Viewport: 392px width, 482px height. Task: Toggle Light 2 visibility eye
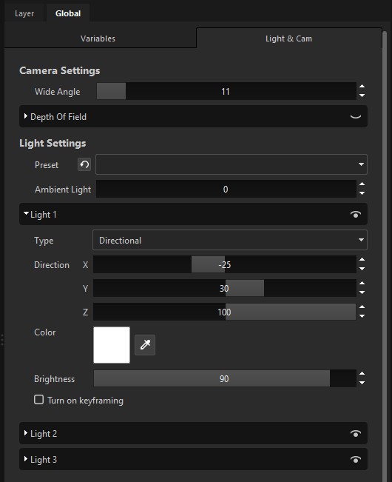tap(356, 434)
